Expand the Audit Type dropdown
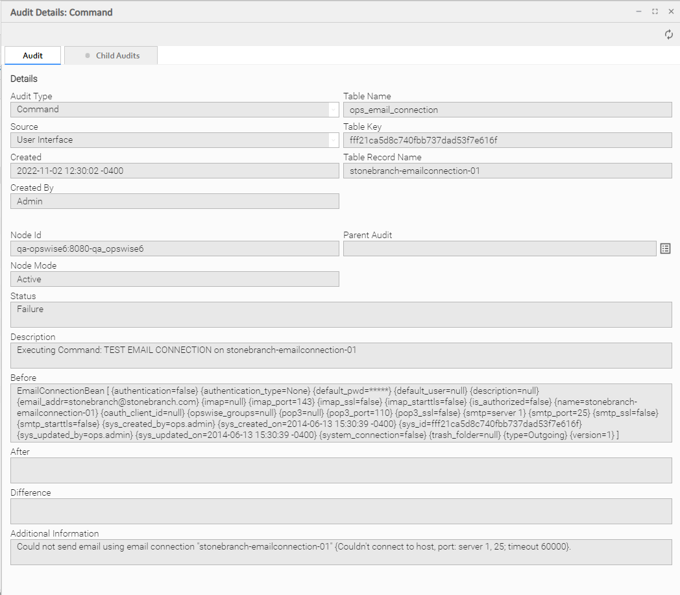 [x=334, y=110]
